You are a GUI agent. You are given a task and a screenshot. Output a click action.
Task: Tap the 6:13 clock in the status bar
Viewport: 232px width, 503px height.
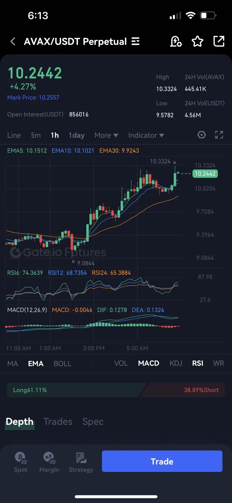click(38, 16)
